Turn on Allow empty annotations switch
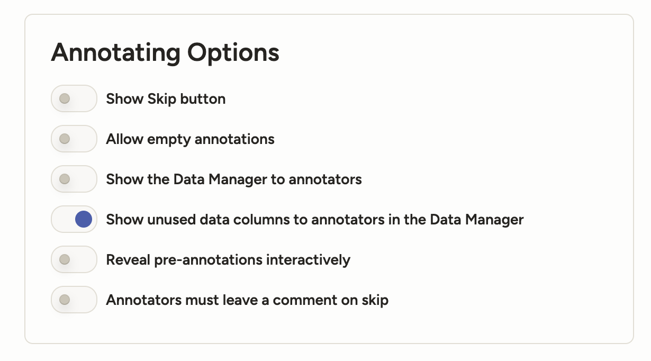This screenshot has width=651, height=361. pyautogui.click(x=74, y=139)
